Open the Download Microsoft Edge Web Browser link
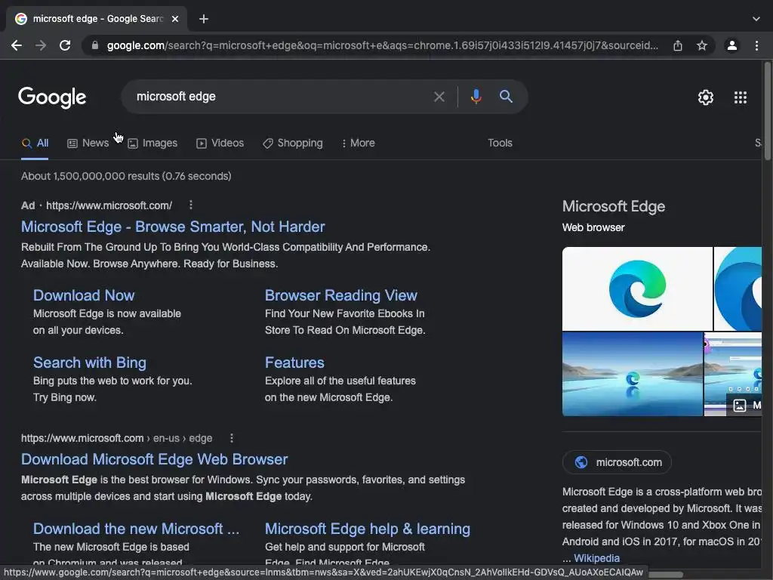The image size is (773, 580). pyautogui.click(x=154, y=459)
